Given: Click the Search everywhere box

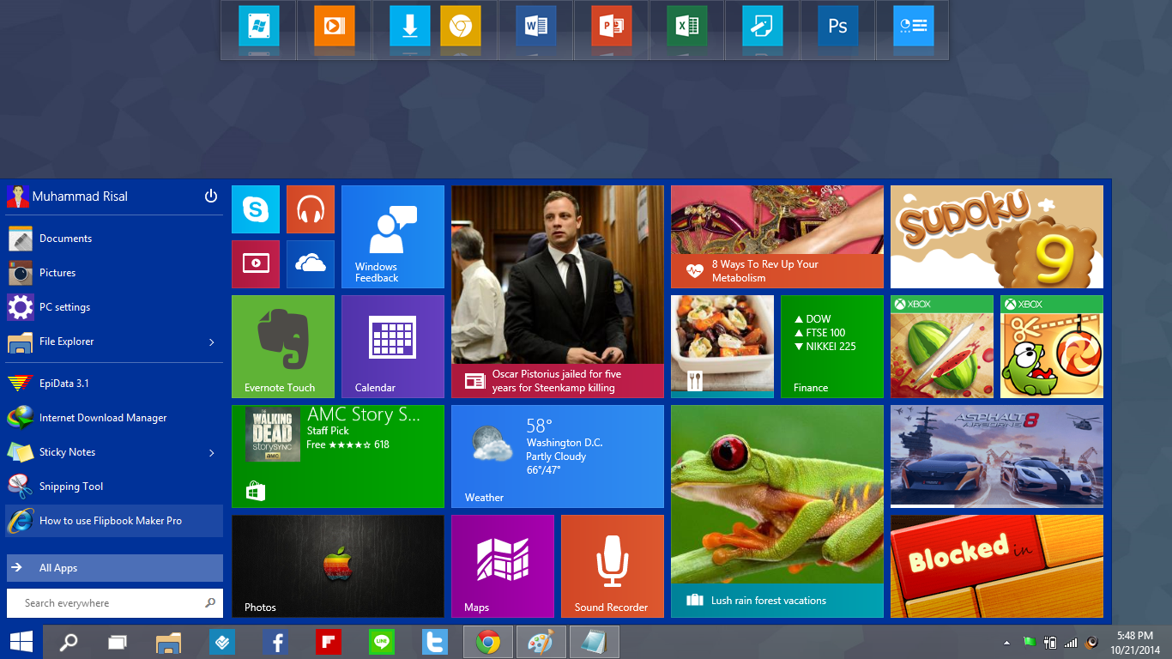Looking at the screenshot, I should 115,603.
